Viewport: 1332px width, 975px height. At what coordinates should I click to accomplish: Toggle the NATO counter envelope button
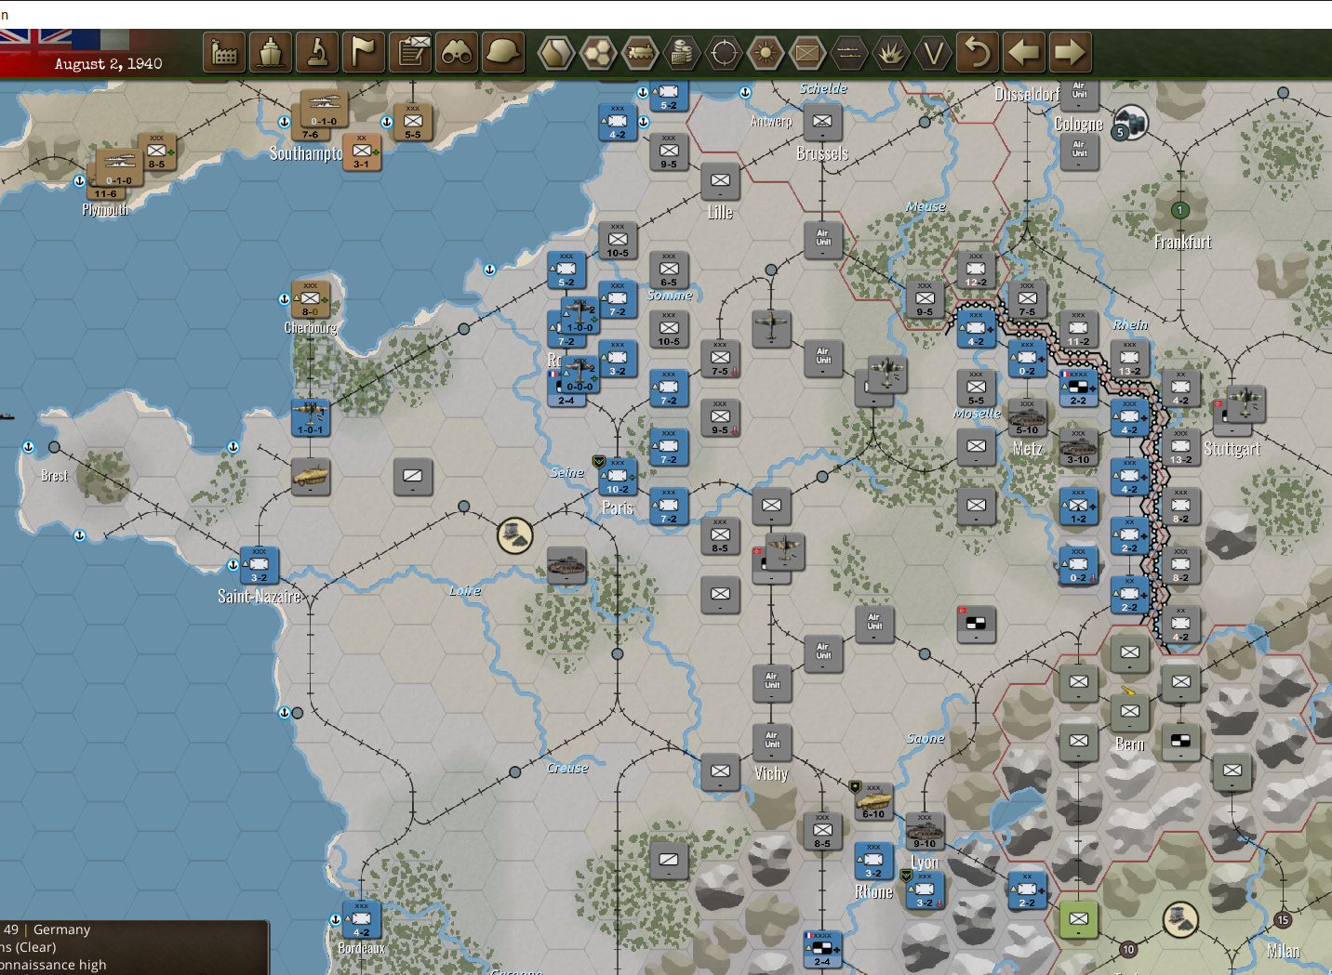pyautogui.click(x=807, y=52)
